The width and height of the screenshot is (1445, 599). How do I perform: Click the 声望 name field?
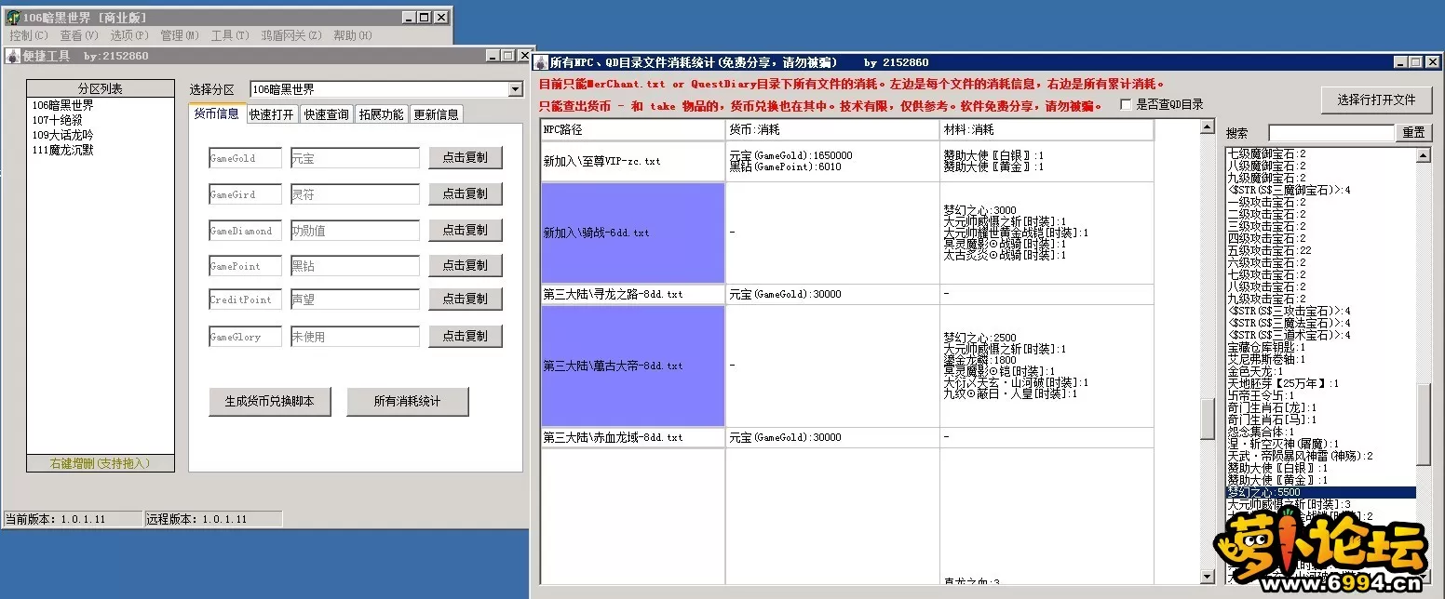pyautogui.click(x=355, y=299)
